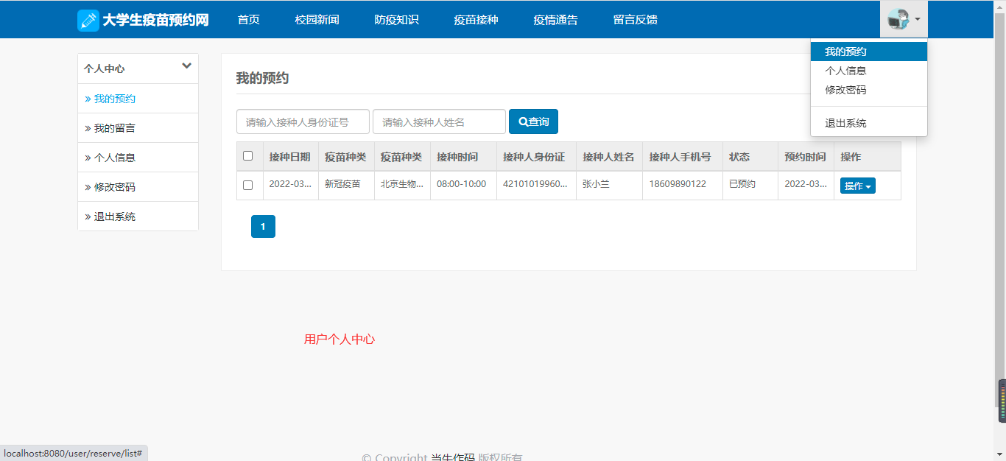The width and height of the screenshot is (1006, 461).
Task: Choose 退出系统 in the avatar dropdown menu
Action: [x=845, y=123]
